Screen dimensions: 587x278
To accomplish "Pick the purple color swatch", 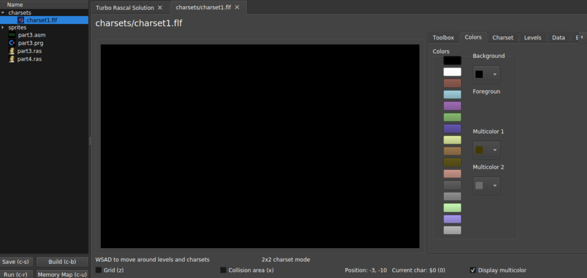I will pos(452,106).
